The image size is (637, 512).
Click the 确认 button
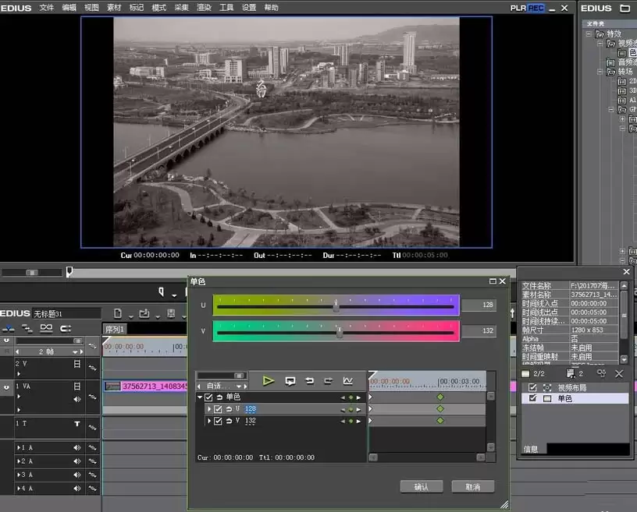422,486
